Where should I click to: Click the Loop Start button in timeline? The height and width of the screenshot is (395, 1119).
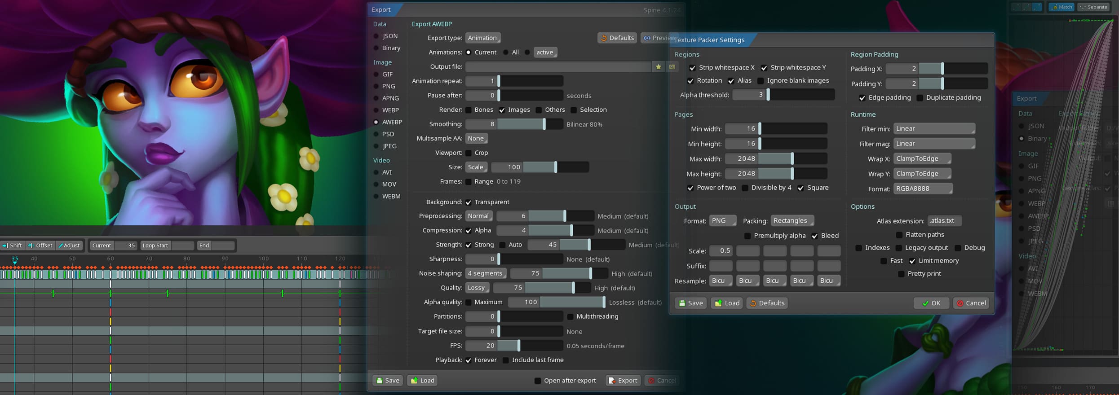tap(155, 246)
